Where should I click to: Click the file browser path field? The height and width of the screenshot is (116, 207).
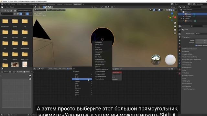(25, 11)
